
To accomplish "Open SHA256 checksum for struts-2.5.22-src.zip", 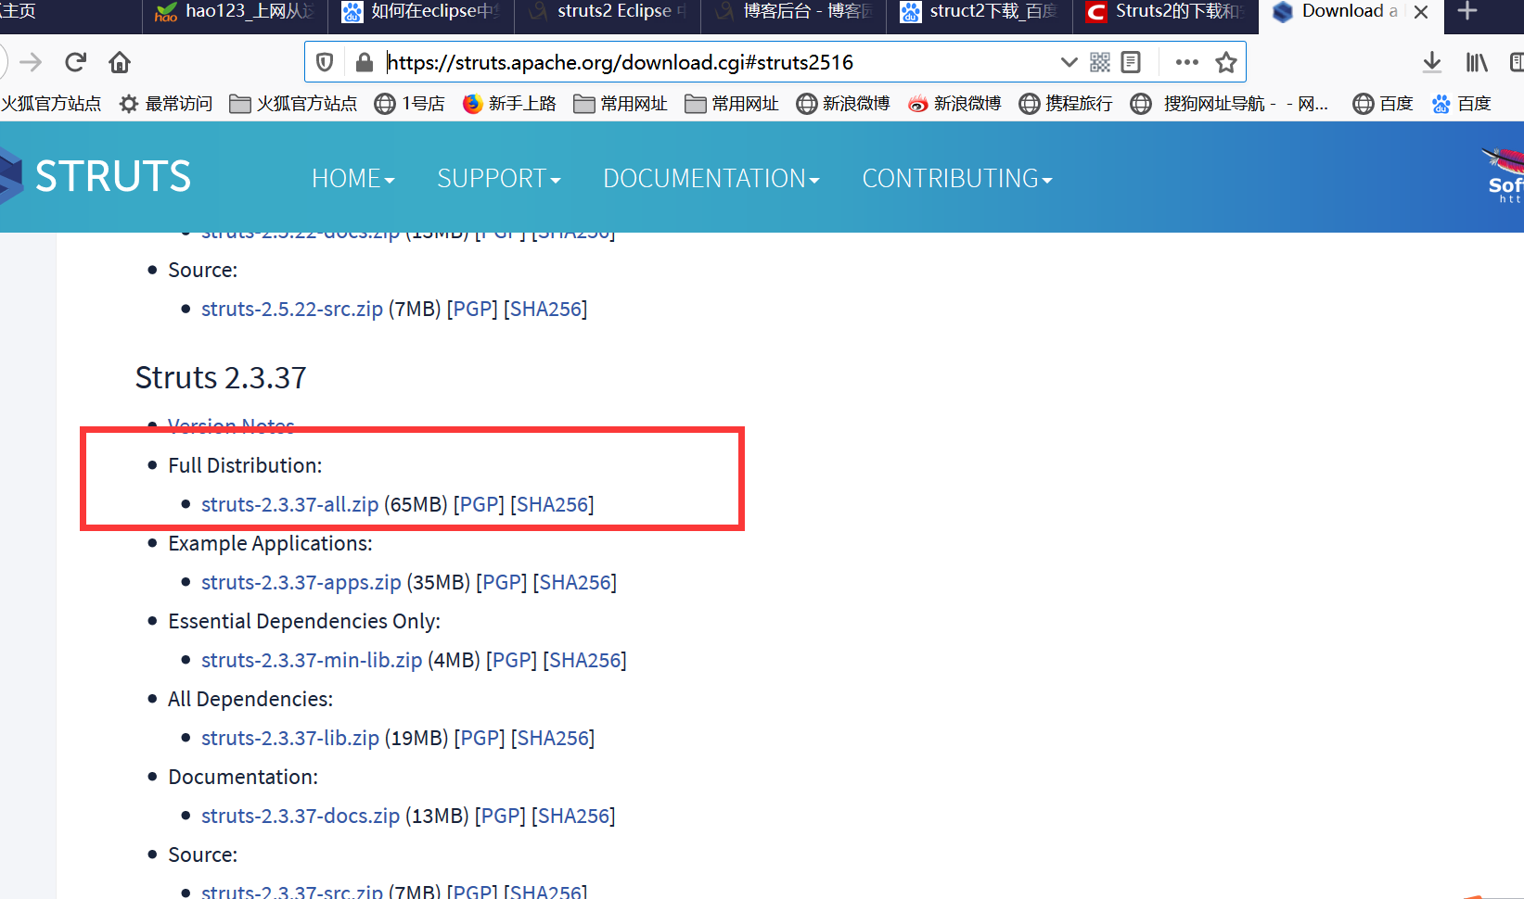I will click(x=545, y=309).
